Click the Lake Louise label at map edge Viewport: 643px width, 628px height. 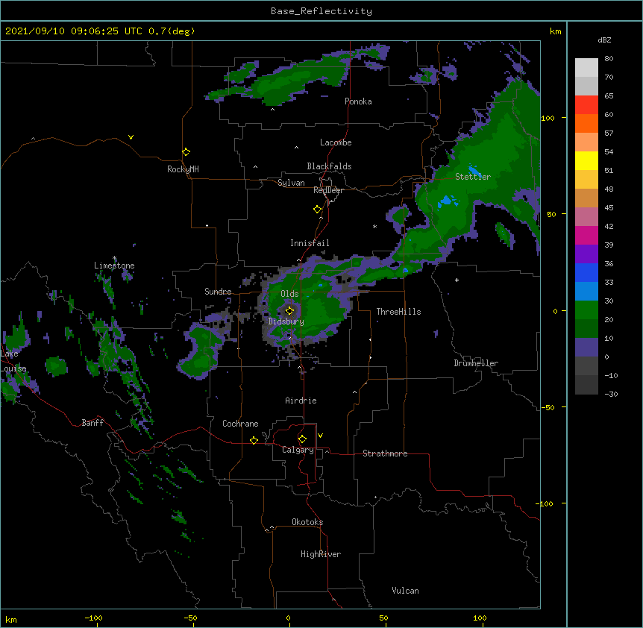point(13,361)
